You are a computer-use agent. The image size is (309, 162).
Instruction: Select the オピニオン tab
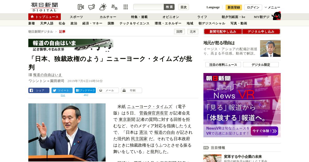click(171, 17)
